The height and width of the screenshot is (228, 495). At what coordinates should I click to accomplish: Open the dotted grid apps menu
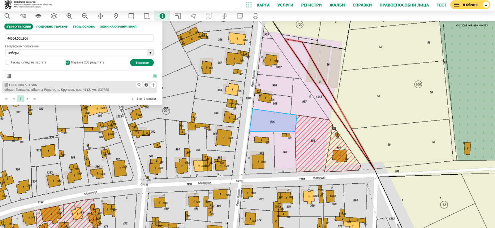point(249,5)
